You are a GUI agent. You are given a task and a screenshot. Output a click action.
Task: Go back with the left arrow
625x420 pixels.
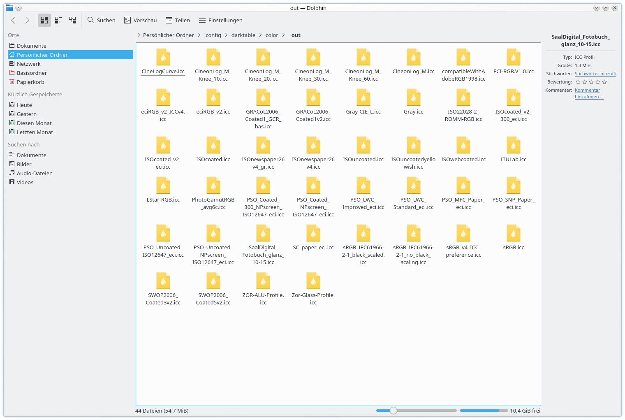coord(14,20)
